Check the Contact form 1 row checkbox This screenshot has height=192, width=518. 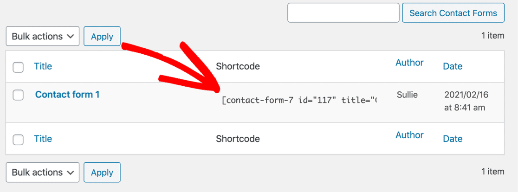pos(18,96)
